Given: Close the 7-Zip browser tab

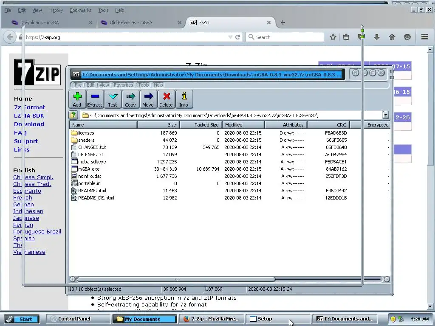Looking at the screenshot, I should pyautogui.click(x=268, y=22).
